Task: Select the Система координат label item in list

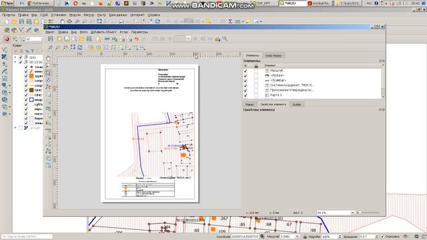Action: tap(292, 85)
